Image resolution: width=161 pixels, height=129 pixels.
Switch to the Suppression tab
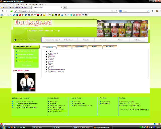pyautogui.click(x=79, y=47)
